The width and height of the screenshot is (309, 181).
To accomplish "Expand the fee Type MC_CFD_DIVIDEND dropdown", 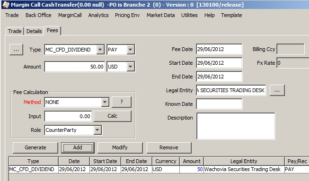I will (100, 50).
